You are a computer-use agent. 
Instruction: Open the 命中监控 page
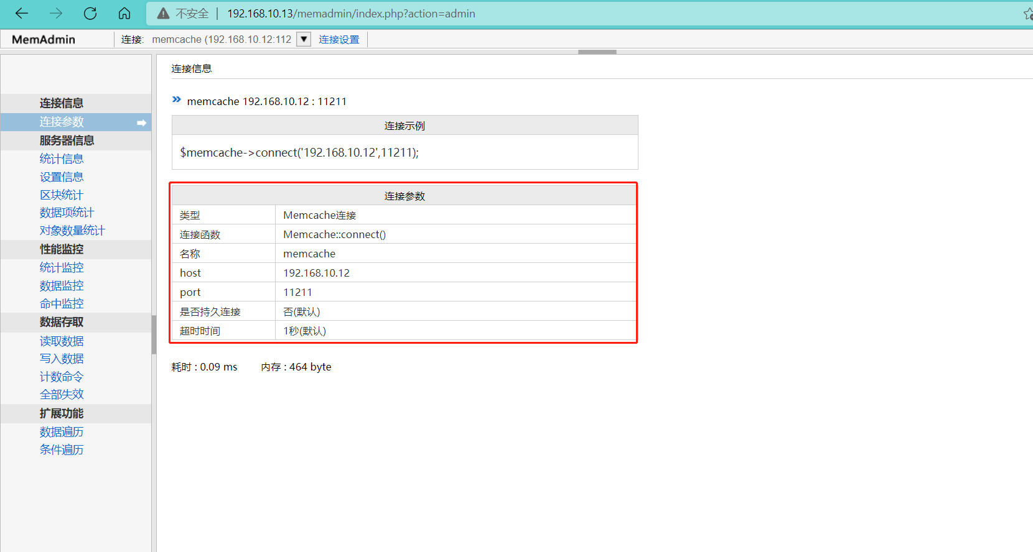click(x=62, y=304)
